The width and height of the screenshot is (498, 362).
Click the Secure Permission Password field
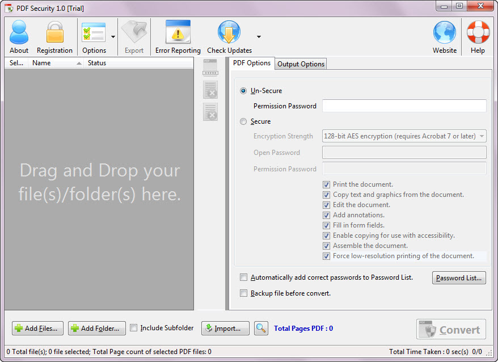404,169
